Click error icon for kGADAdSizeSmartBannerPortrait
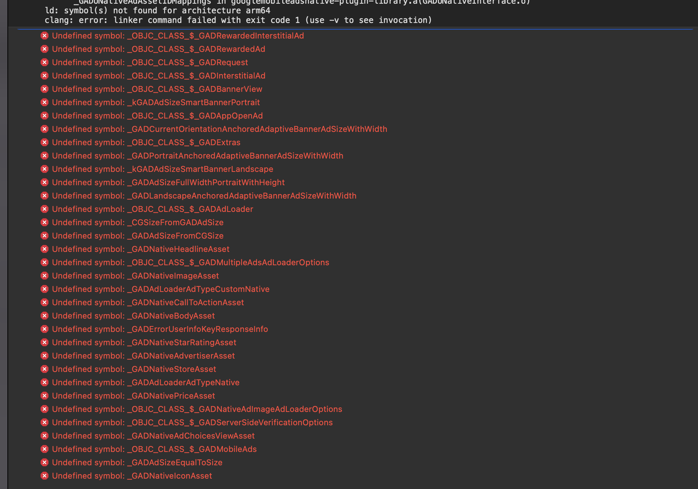Screen dimensions: 698x489 (x=45, y=102)
